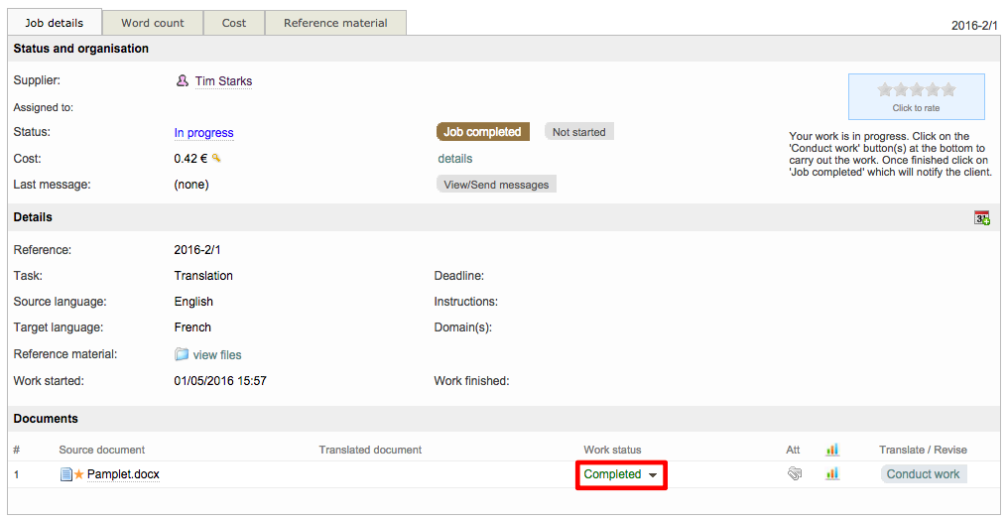The width and height of the screenshot is (1007, 522).
Task: Click the chart icon in the Documents column header
Action: pyautogui.click(x=831, y=450)
